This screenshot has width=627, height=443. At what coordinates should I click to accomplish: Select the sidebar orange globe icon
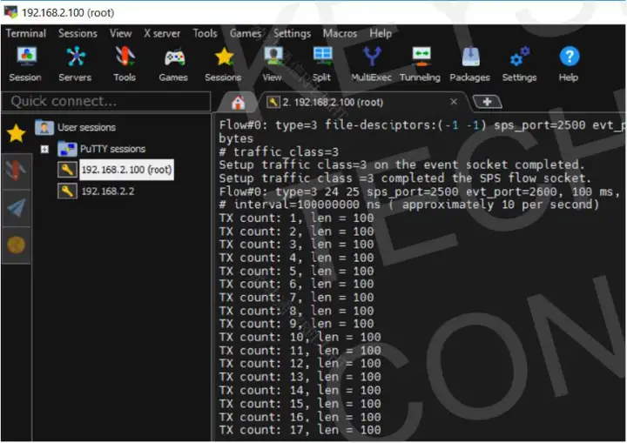[16, 245]
